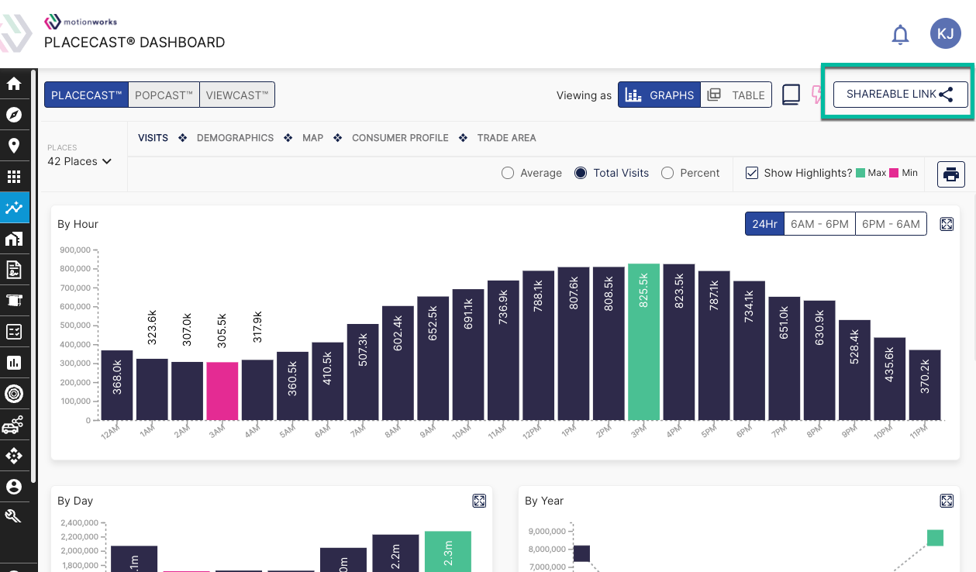Open the DEMOGRAPHICS section tab
This screenshot has height=572, width=976.
pos(235,138)
